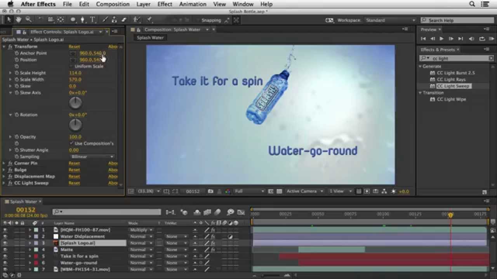Toggle visibility of Take it for a spin layer
This screenshot has height=279, width=497.
click(x=5, y=256)
